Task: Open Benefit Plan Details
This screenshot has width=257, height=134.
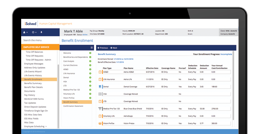Action: click(33, 87)
